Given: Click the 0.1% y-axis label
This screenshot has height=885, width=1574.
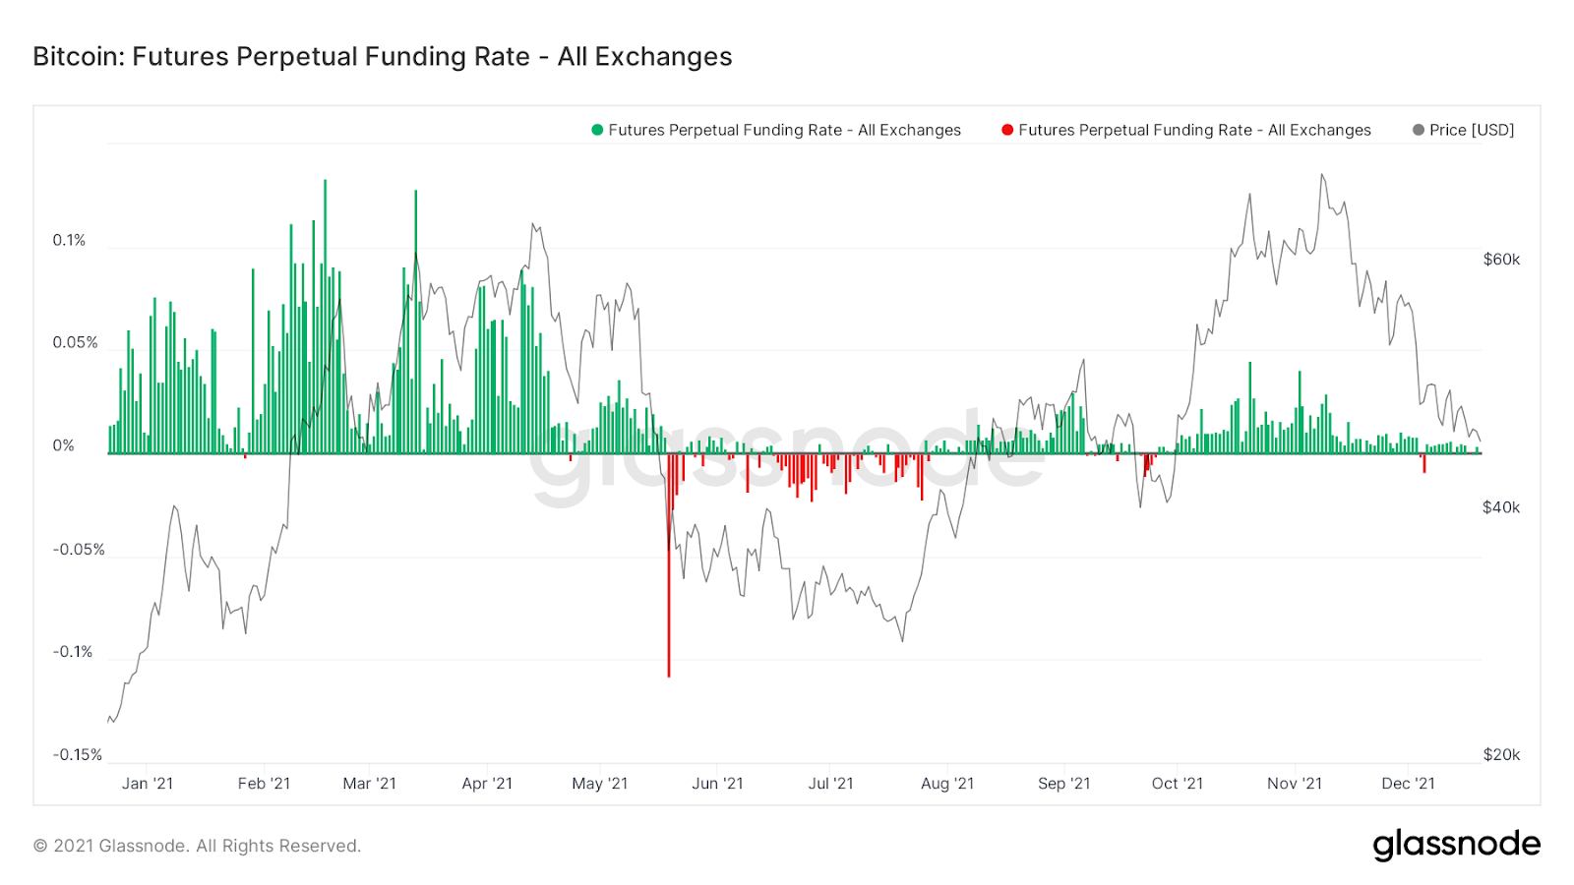Looking at the screenshot, I should pyautogui.click(x=70, y=240).
